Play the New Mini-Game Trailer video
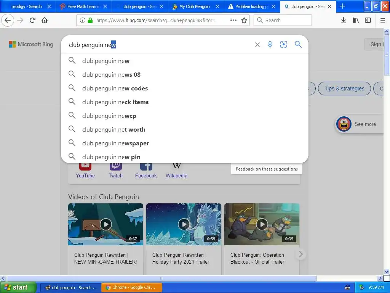The image size is (390, 293). pos(106,224)
